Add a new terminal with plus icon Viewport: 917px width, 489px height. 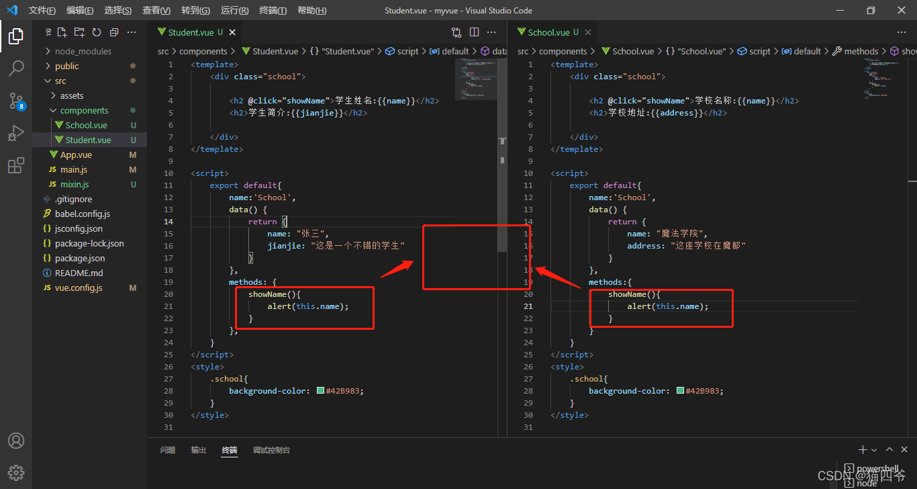click(x=863, y=449)
